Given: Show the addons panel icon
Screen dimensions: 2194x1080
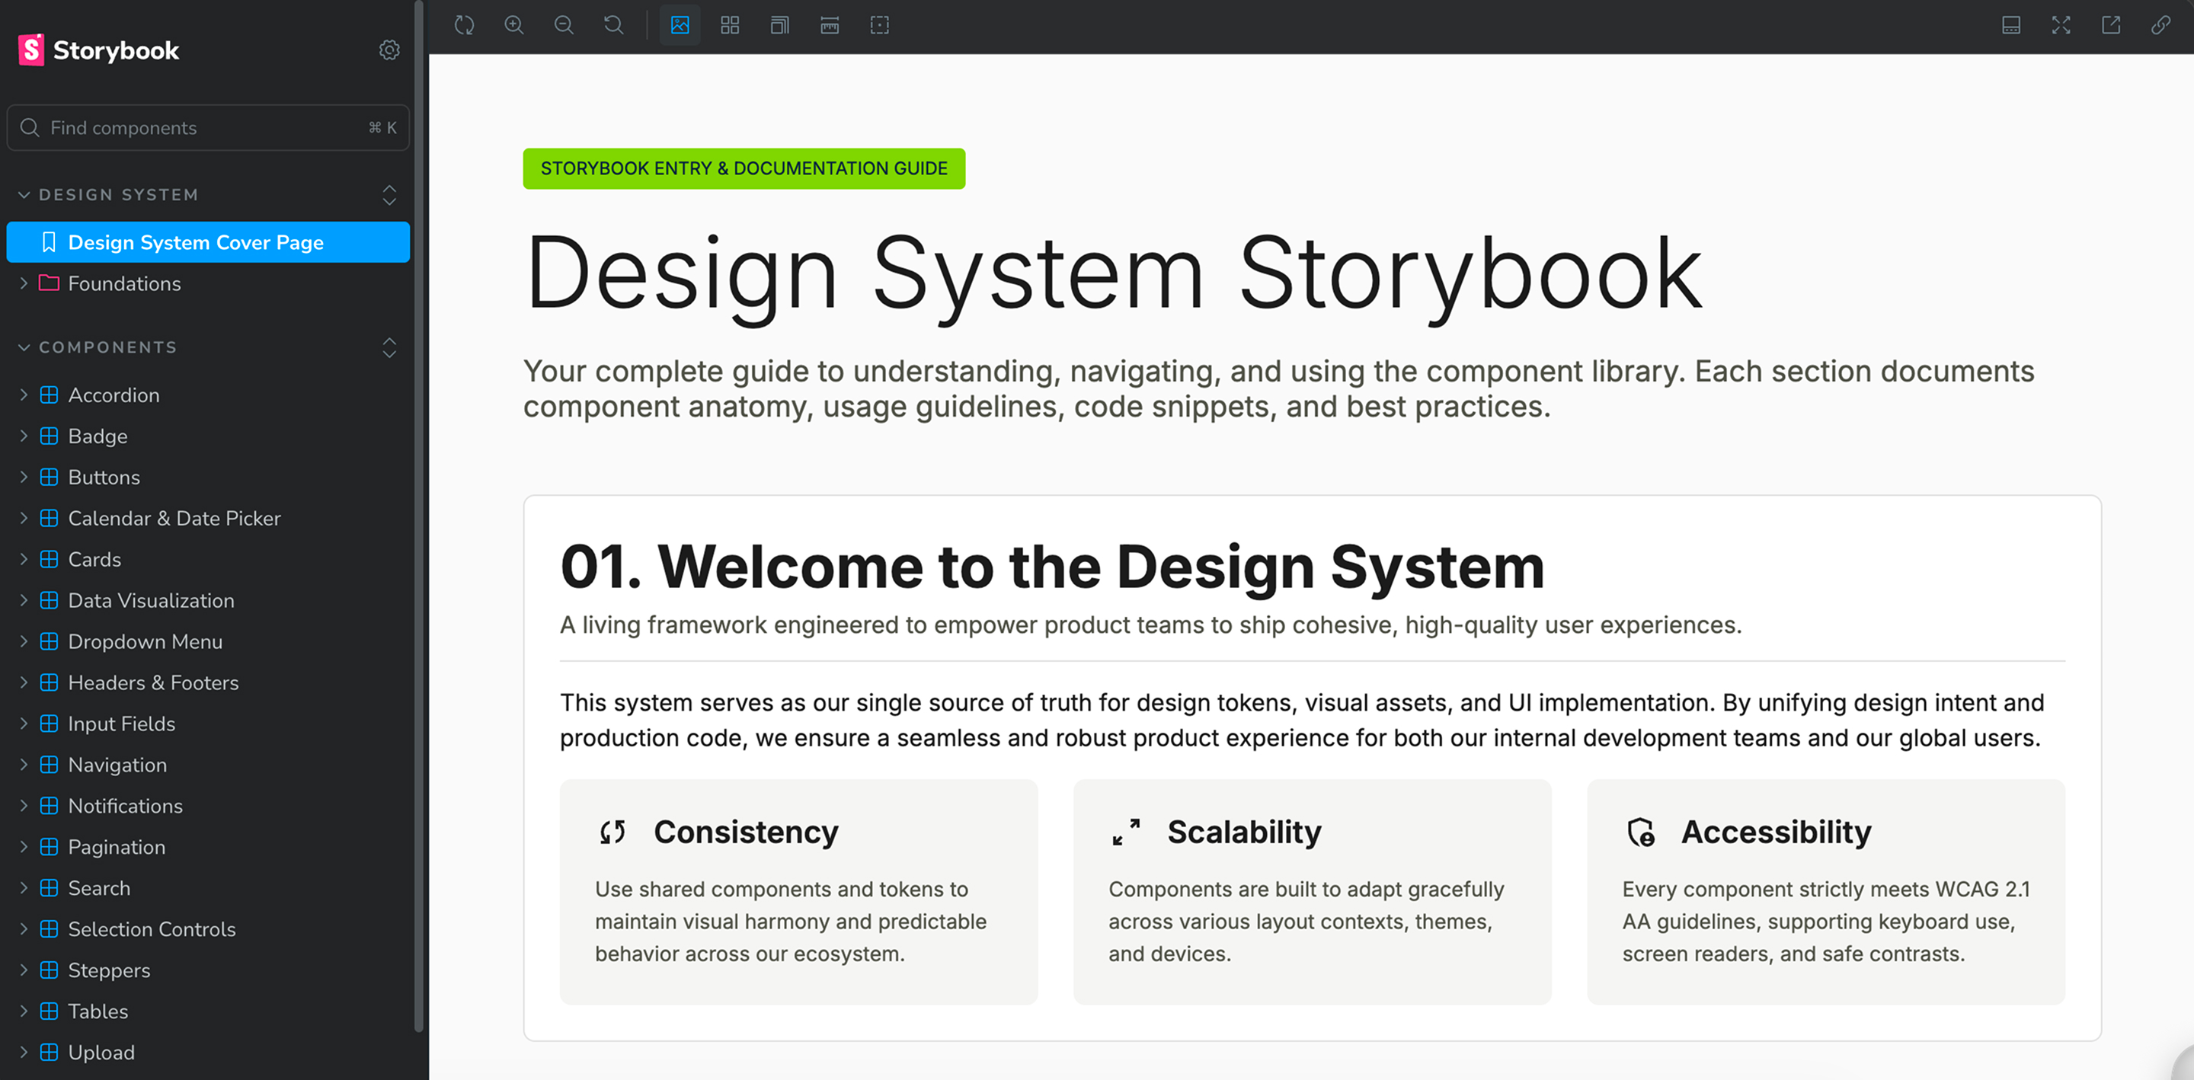Looking at the screenshot, I should click(x=2011, y=24).
